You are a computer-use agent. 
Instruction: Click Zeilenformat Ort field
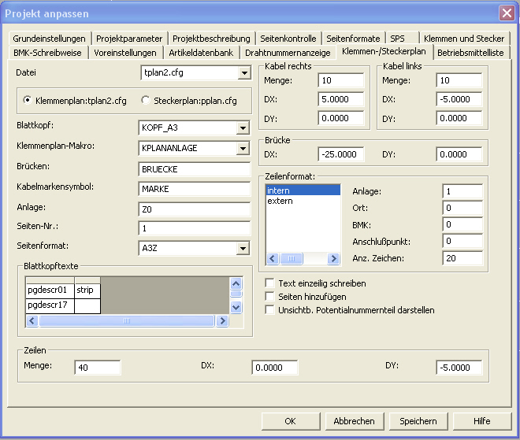[462, 208]
